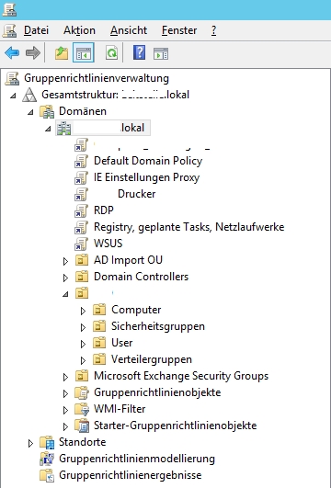Click the GPO link icon for IE Einstellungen Proxy
This screenshot has width=331, height=488.
(x=81, y=177)
